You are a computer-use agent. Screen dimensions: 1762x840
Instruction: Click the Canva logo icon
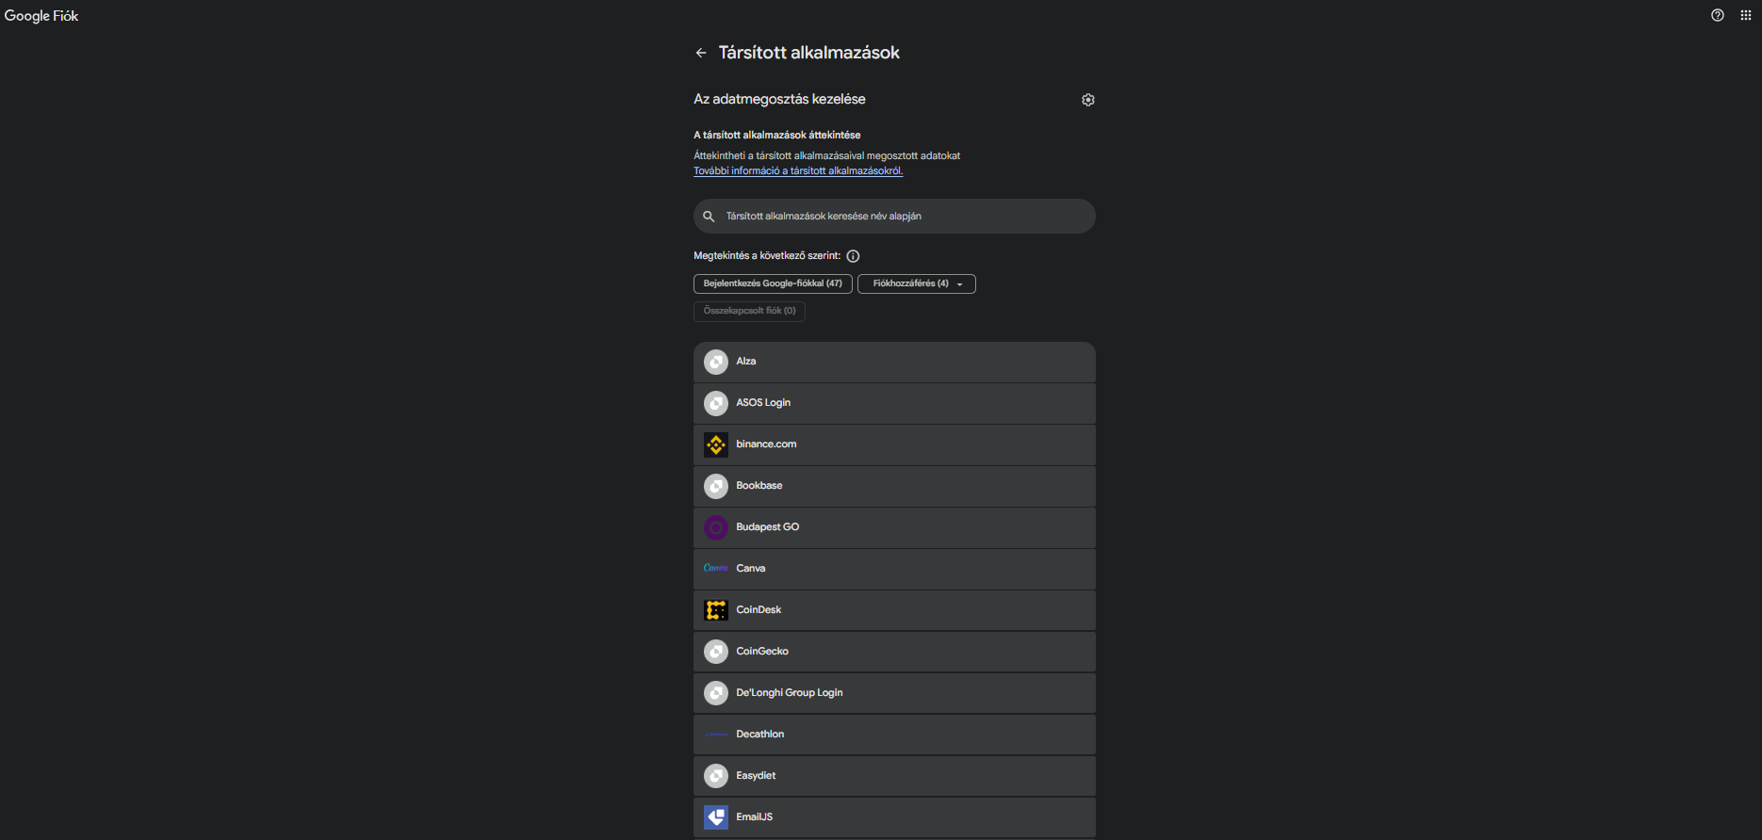point(716,568)
